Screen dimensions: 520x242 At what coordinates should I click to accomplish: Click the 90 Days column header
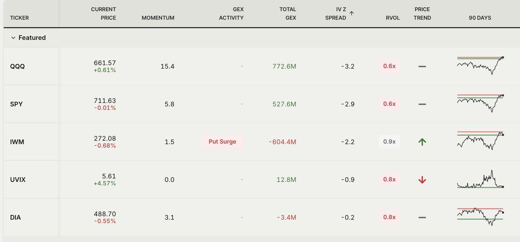(x=480, y=18)
